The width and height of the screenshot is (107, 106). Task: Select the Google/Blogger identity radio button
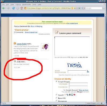pos(56,82)
